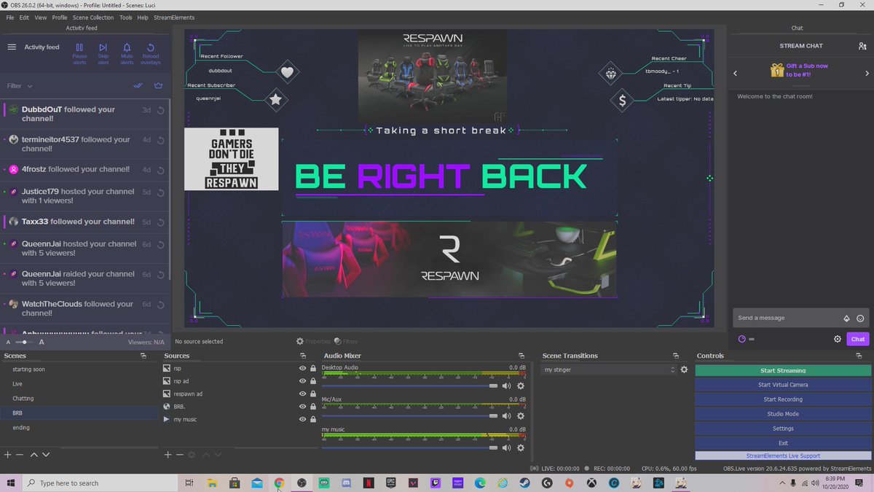Show previous gift banner in chat
This screenshot has width=874, height=492.
coord(735,74)
